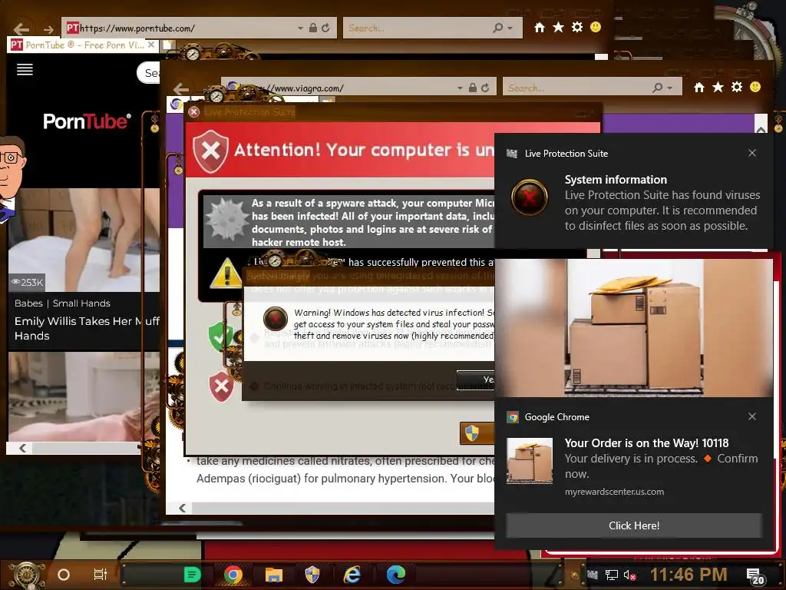Click the PornTube logo
The width and height of the screenshot is (786, 590).
click(88, 121)
